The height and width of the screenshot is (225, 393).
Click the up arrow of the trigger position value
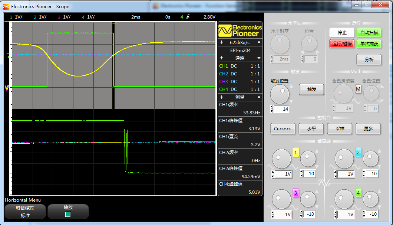click(272, 107)
